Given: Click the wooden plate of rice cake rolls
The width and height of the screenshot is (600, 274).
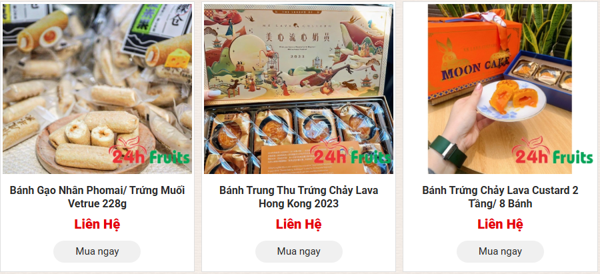Looking at the screenshot, I should pos(95,143).
